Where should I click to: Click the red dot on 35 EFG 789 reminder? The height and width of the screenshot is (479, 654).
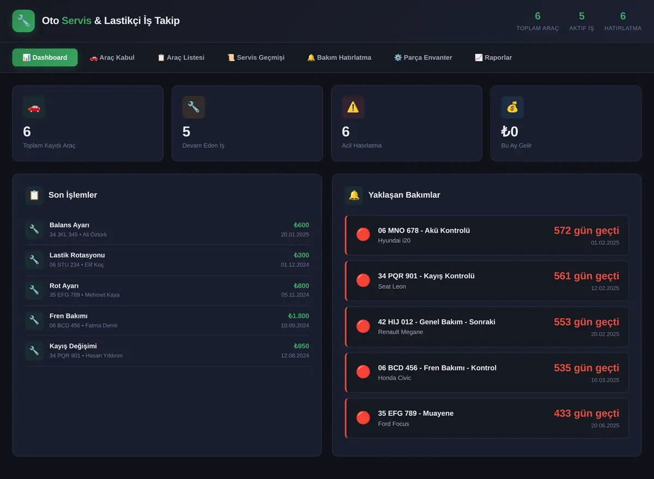[x=363, y=417]
